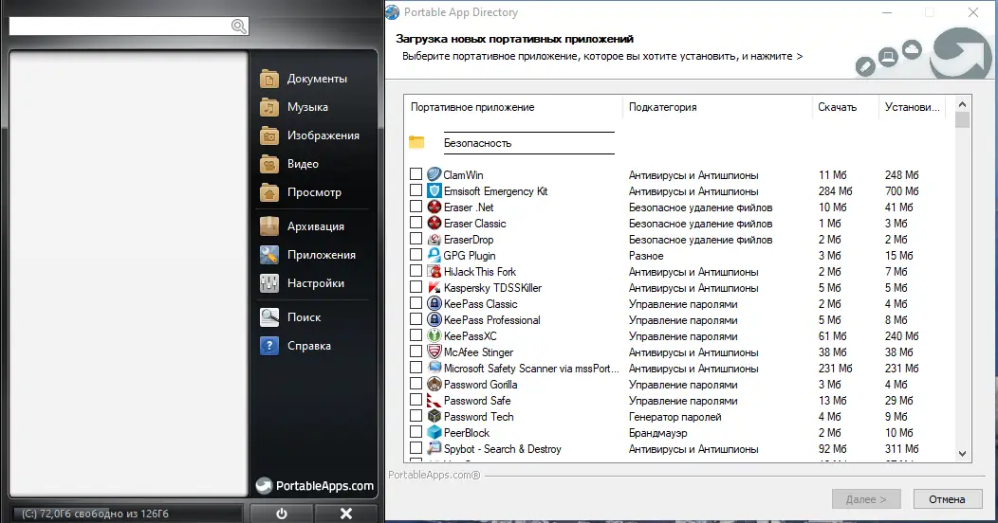The height and width of the screenshot is (523, 998).
Task: Click the search field in the PortableApps menu
Action: 129,26
